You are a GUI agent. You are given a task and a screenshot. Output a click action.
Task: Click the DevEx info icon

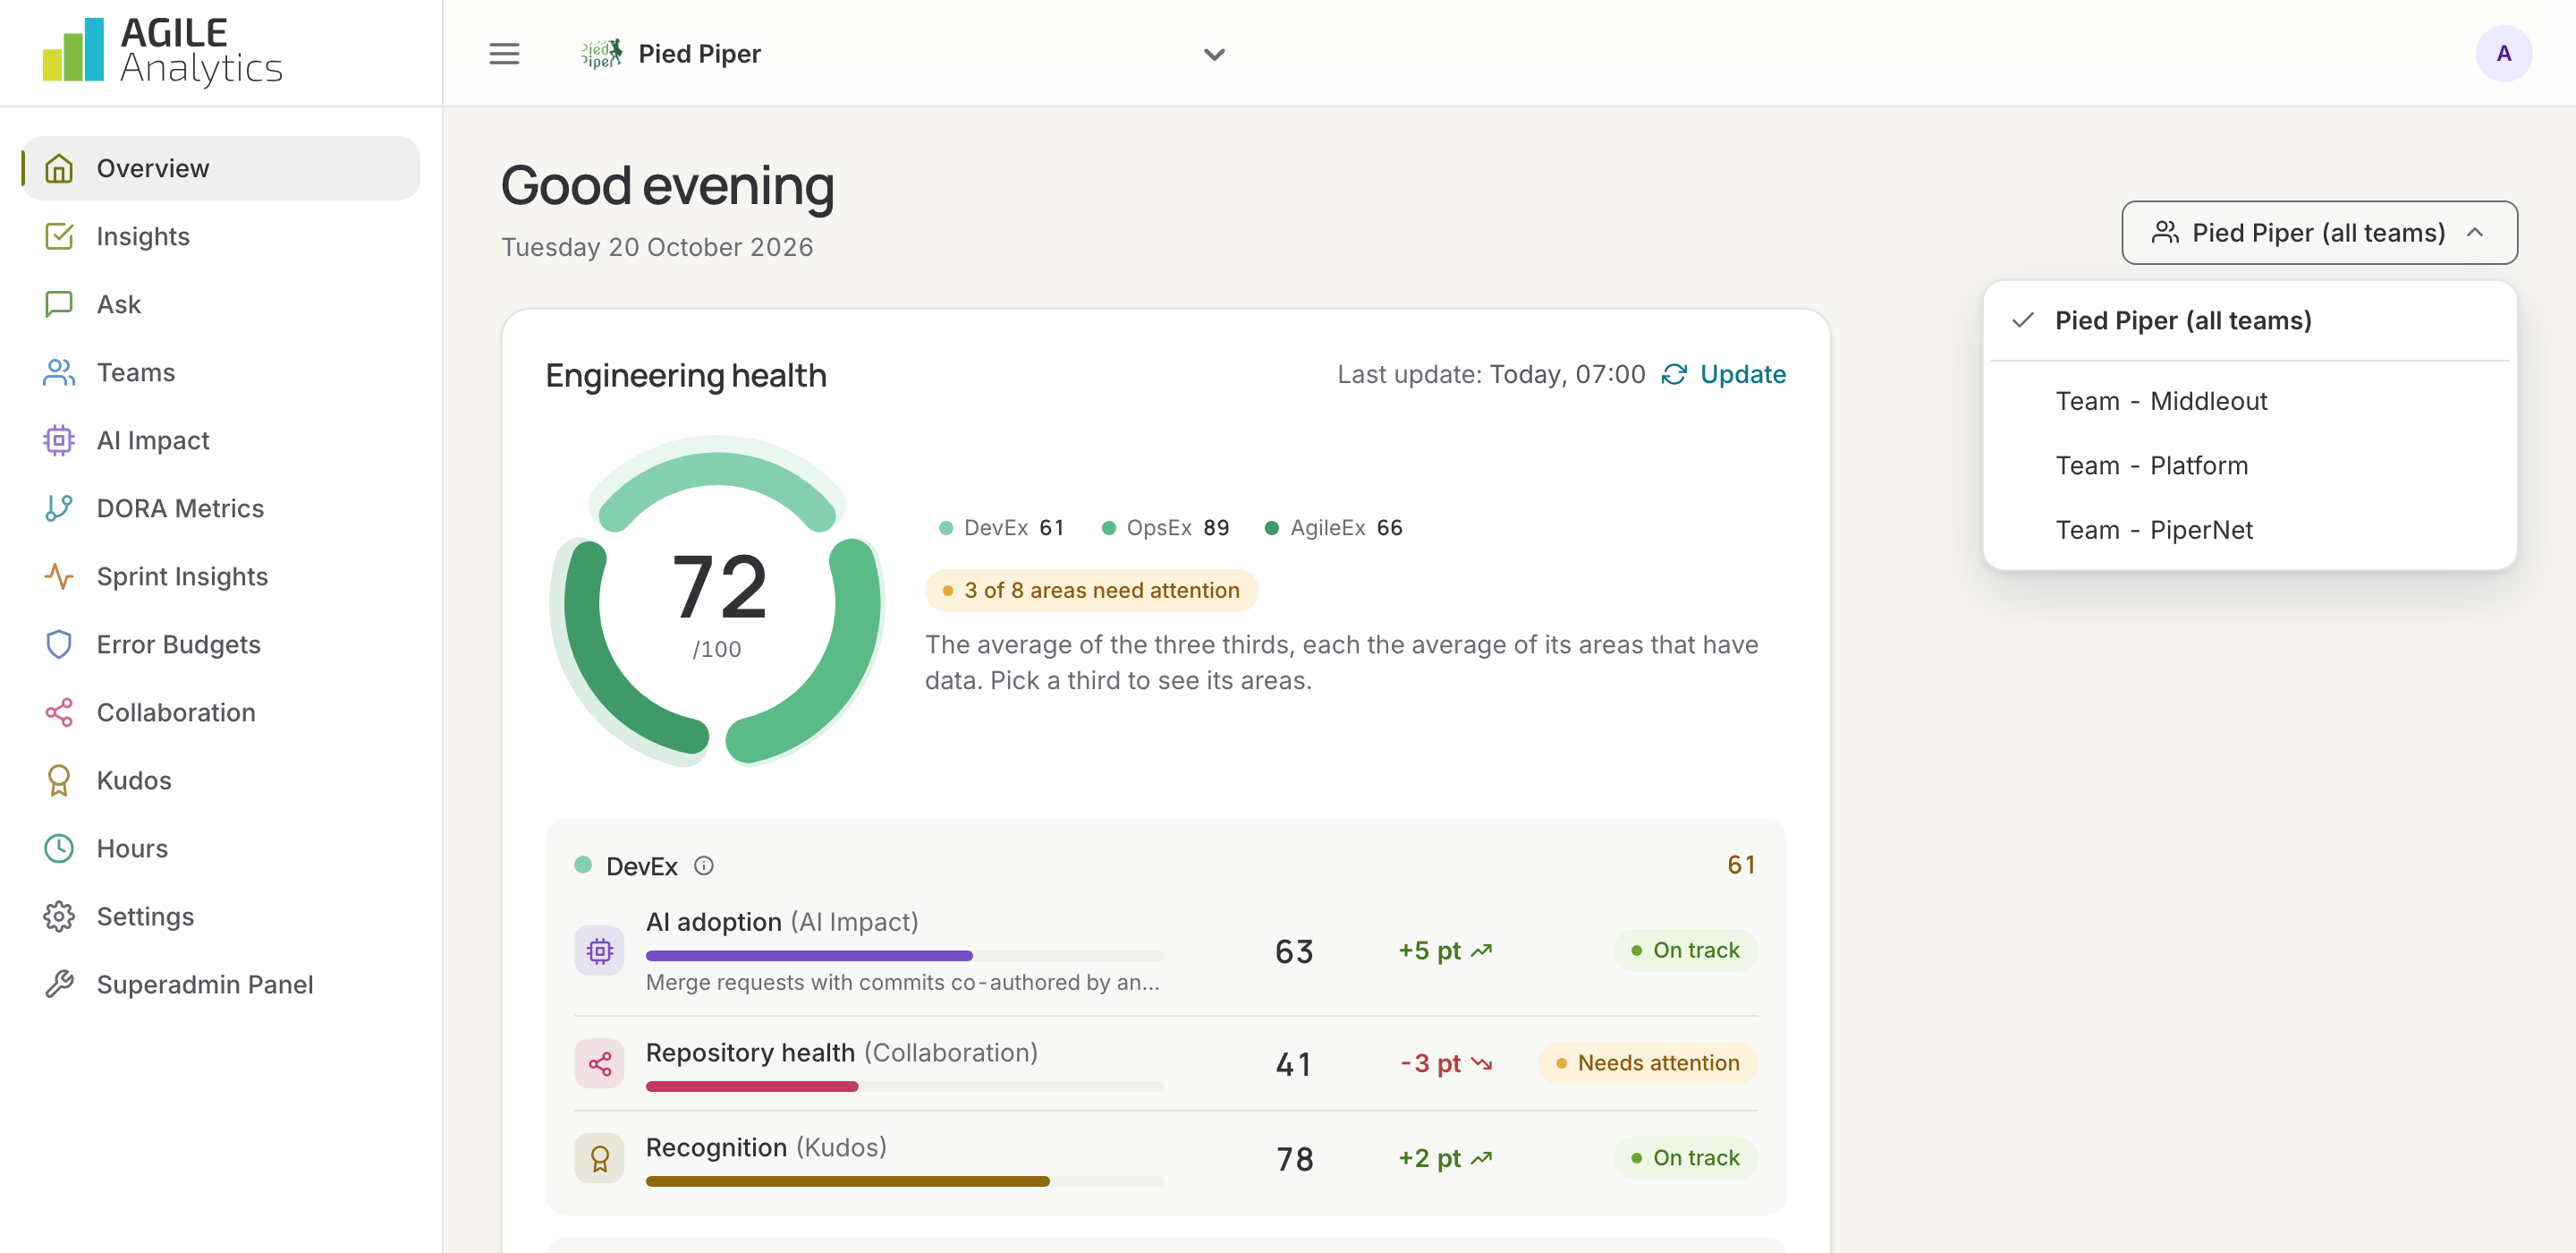click(x=704, y=865)
